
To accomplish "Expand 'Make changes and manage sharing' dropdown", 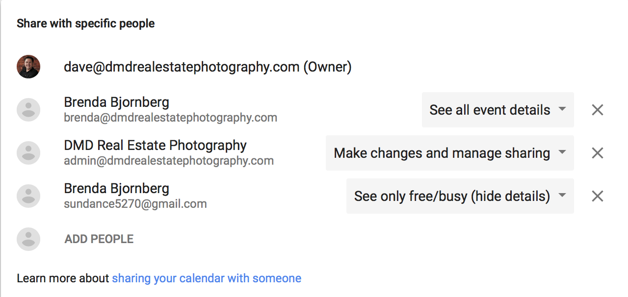I will (450, 153).
